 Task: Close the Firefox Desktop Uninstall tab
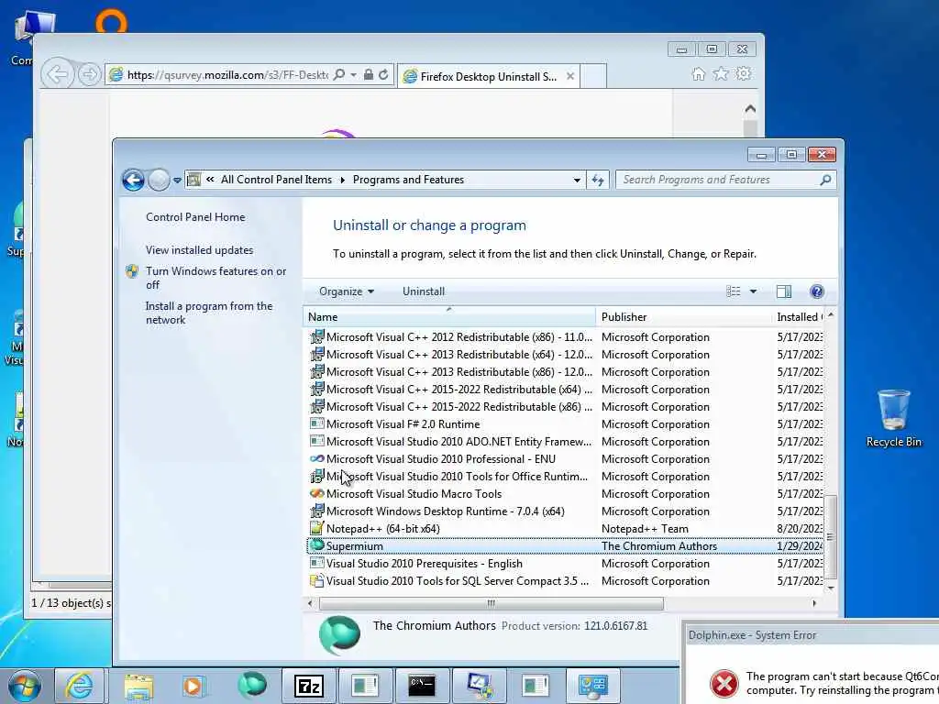(570, 76)
